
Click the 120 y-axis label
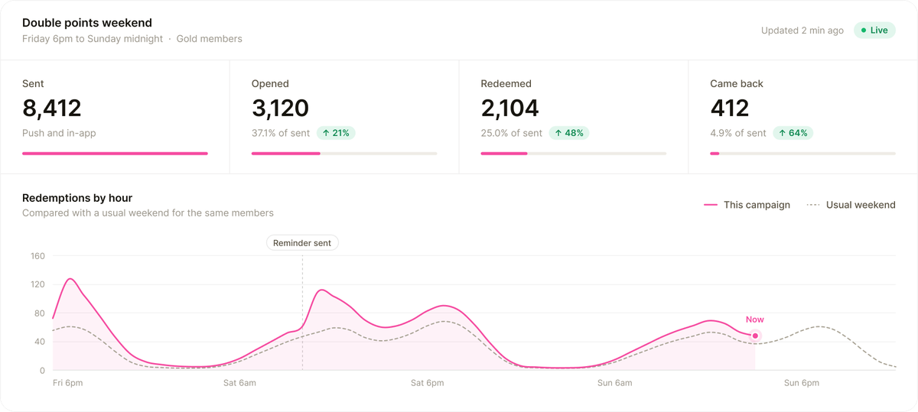[37, 284]
